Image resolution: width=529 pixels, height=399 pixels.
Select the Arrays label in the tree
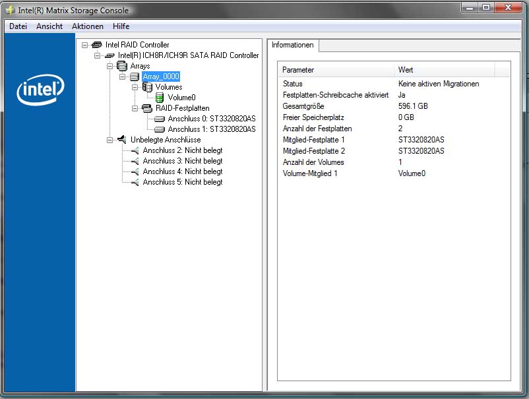coord(140,66)
